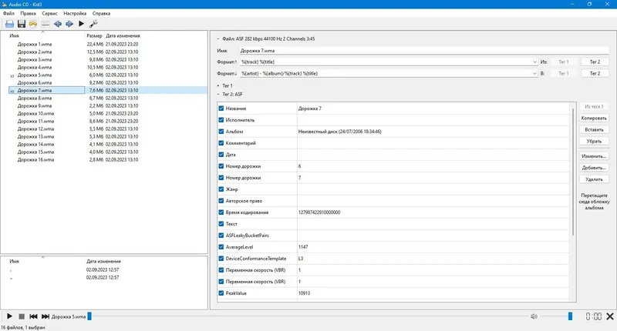
Task: Uncheck the Исполнитель field checkbox
Action: 221,120
